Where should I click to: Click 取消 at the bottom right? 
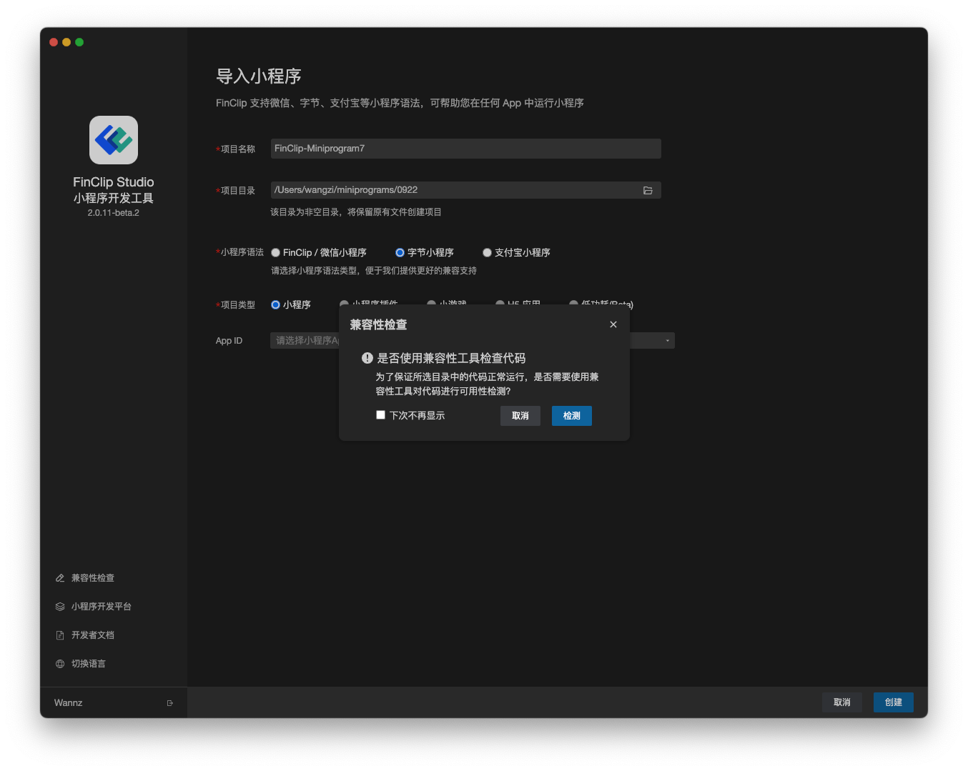841,702
